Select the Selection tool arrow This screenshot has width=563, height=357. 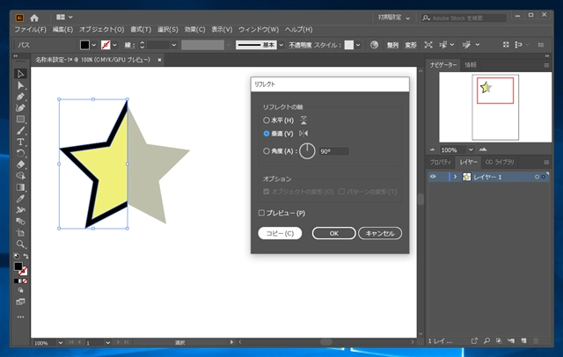coord(20,74)
